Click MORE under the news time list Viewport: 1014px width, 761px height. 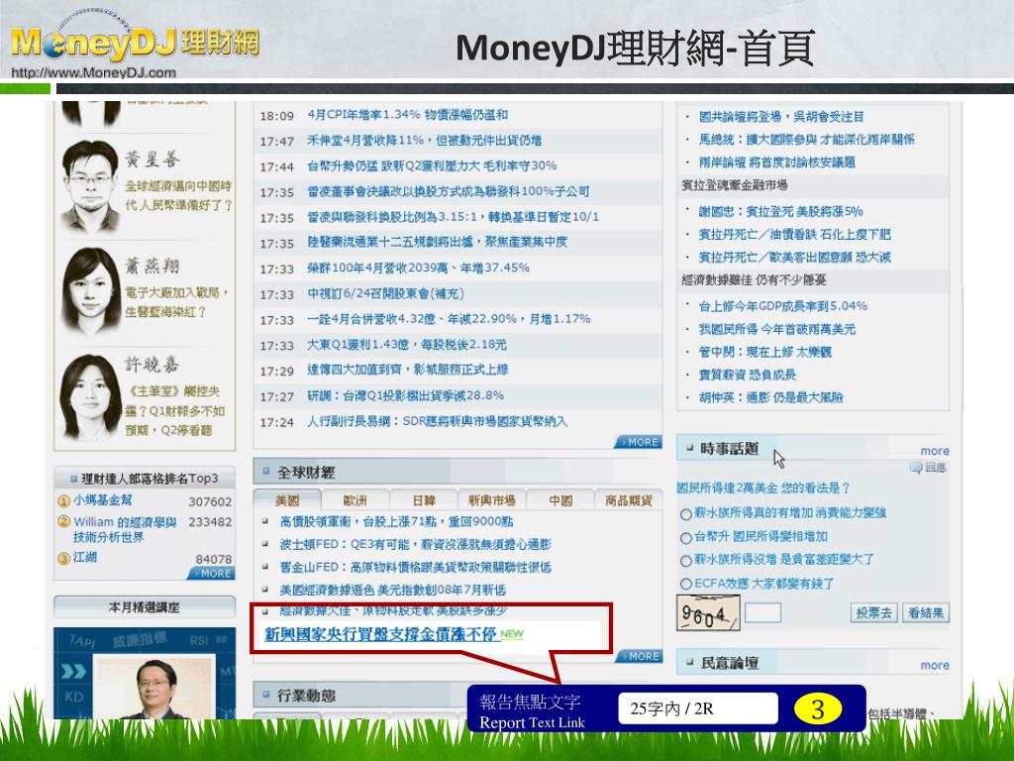[638, 442]
